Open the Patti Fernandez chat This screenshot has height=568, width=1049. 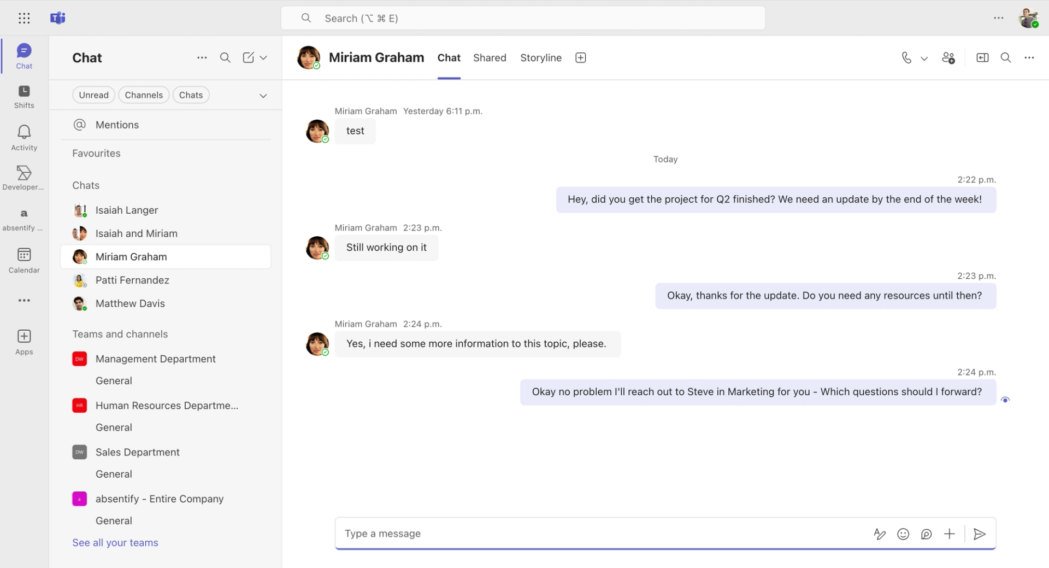point(166,280)
